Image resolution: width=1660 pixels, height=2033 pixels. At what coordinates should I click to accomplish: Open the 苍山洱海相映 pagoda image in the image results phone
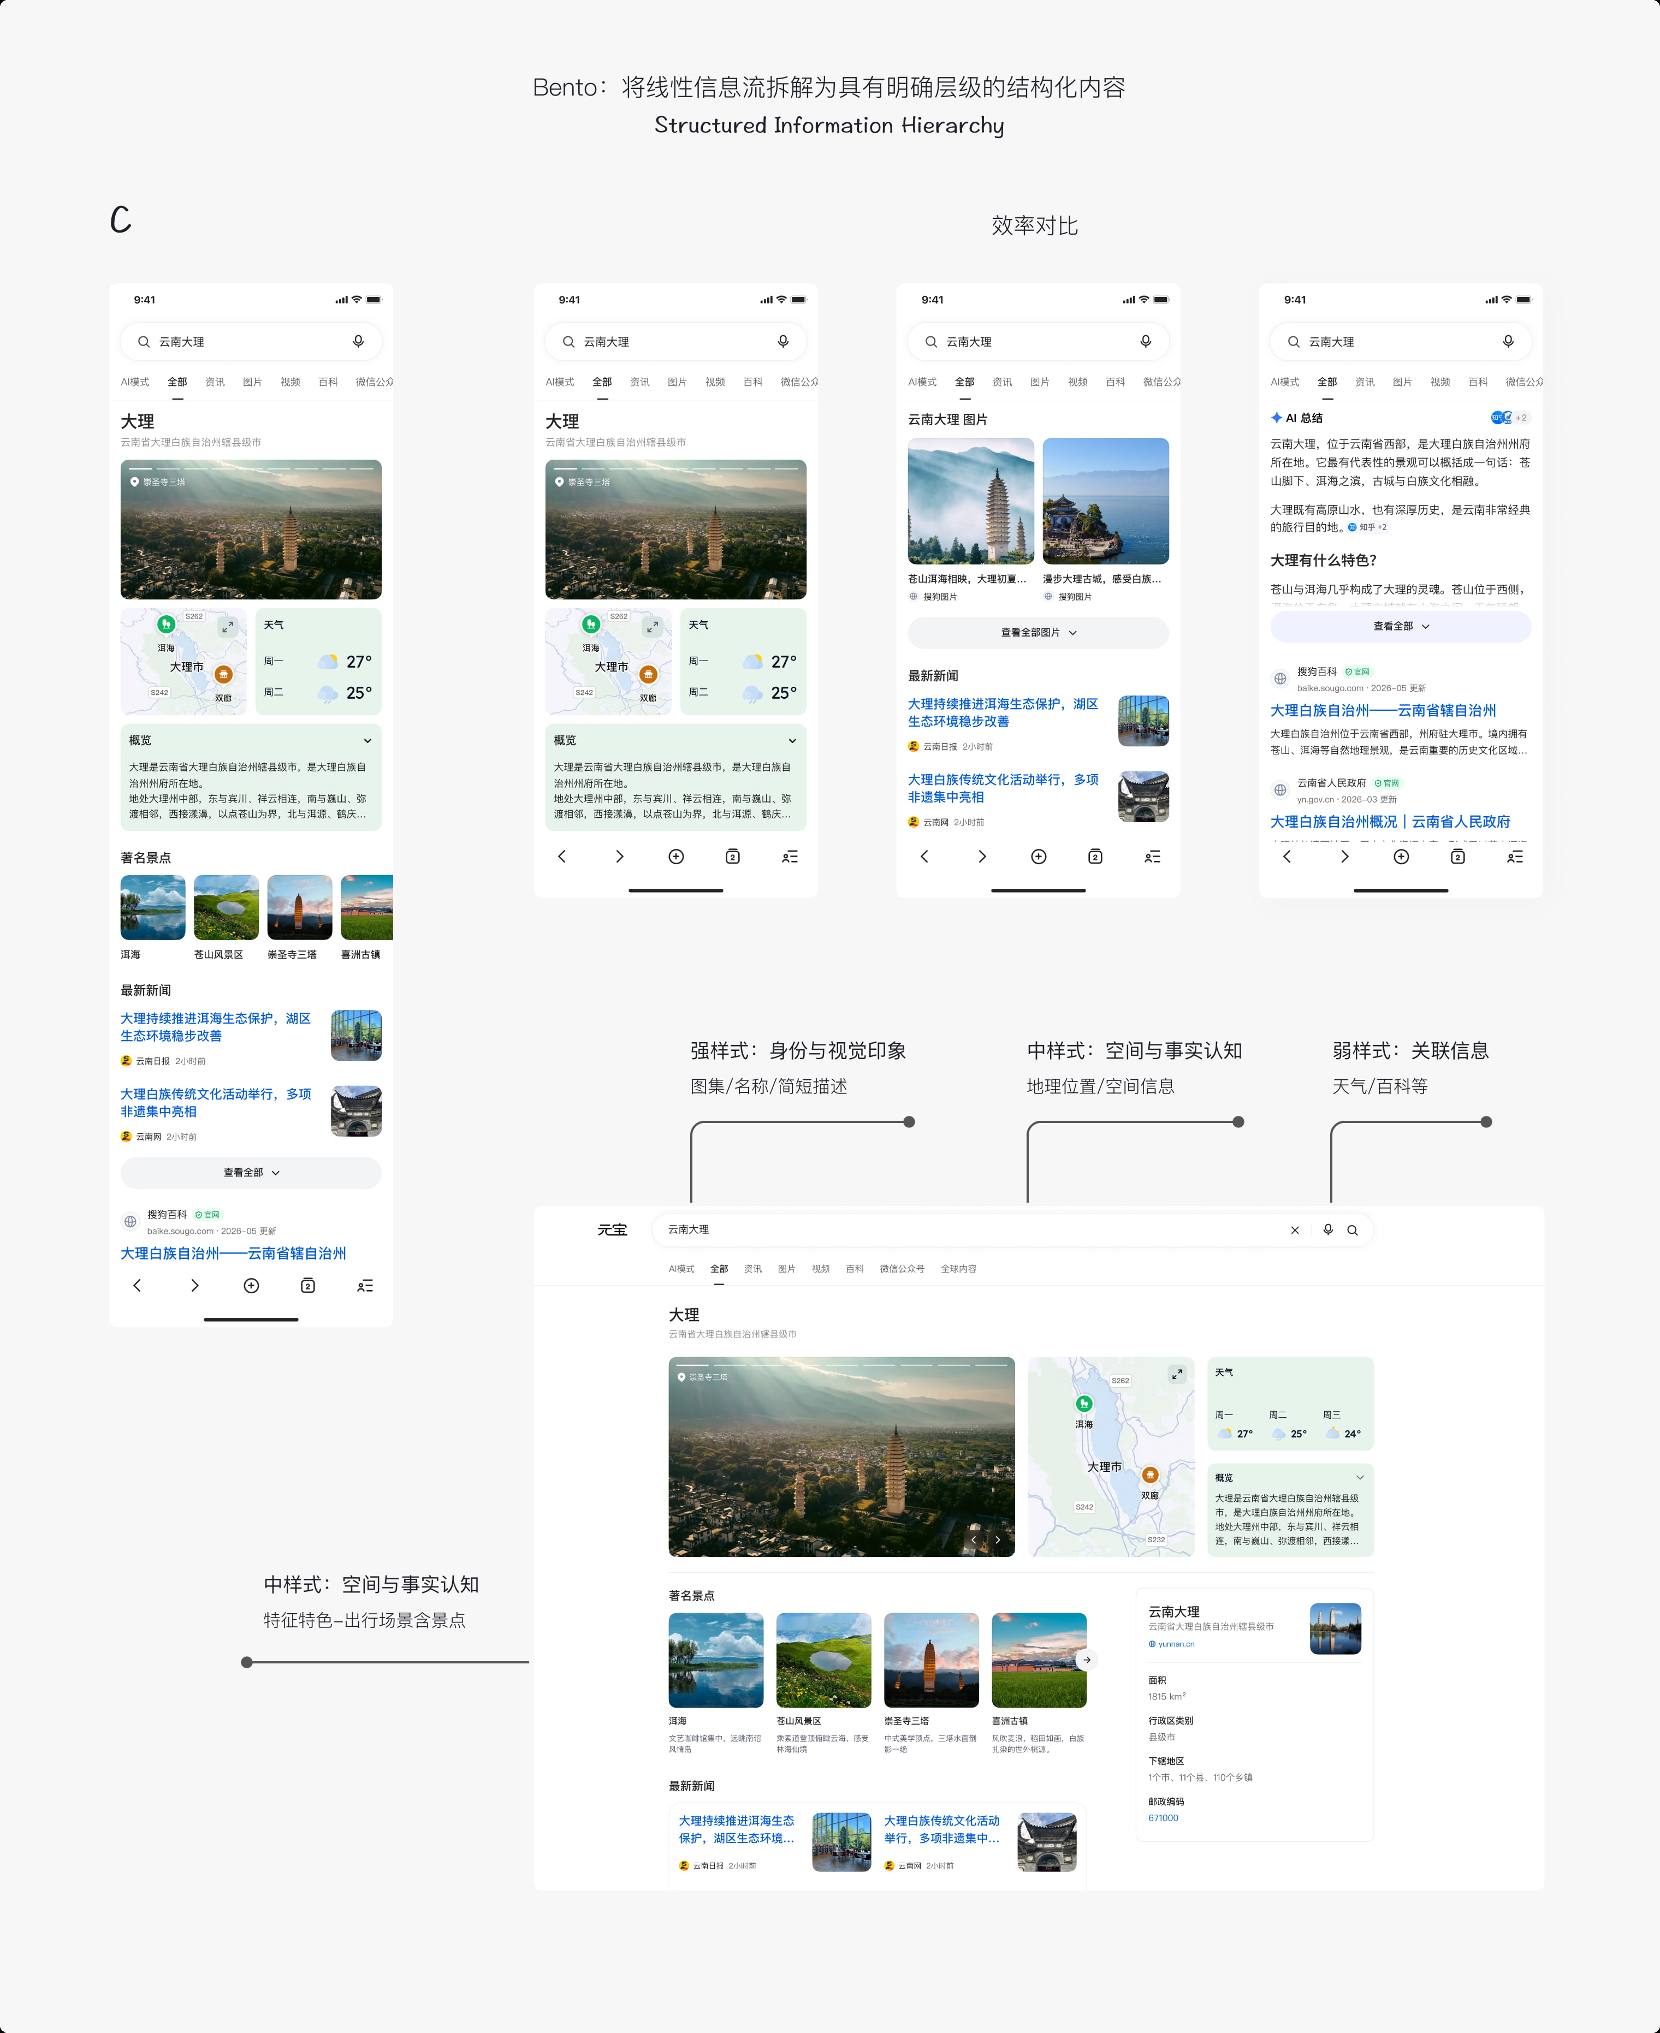pyautogui.click(x=970, y=501)
